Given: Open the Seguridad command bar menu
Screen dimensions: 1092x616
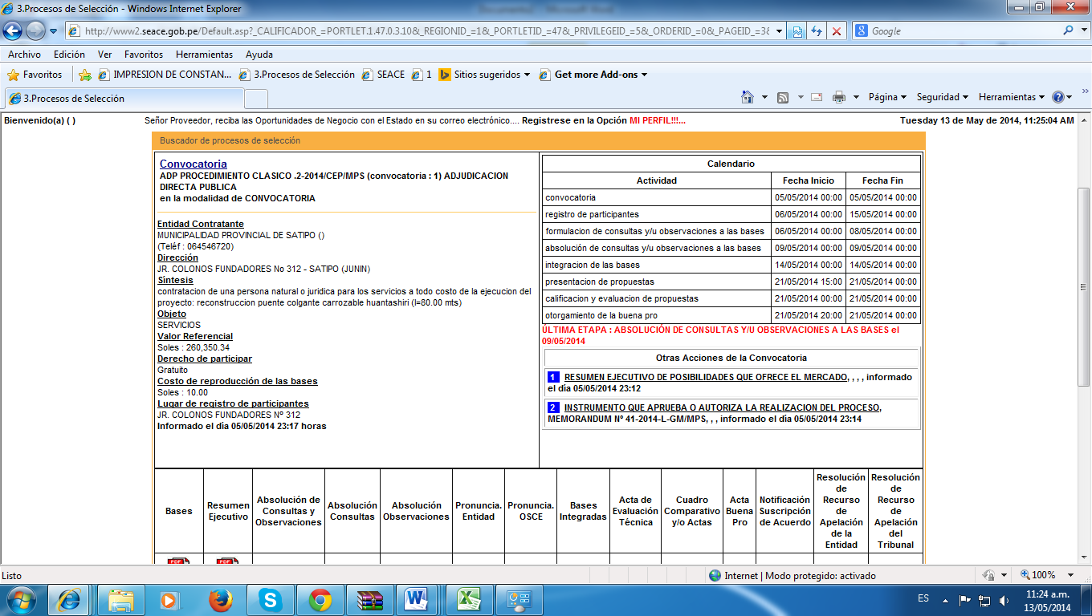Looking at the screenshot, I should click(x=943, y=97).
